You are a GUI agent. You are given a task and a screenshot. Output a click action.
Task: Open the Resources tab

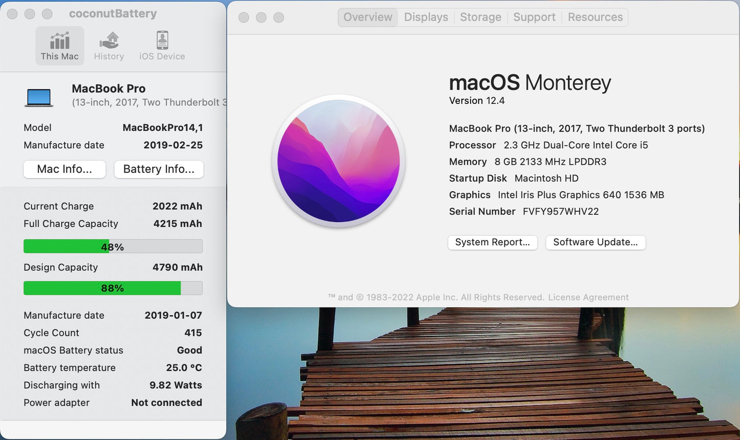(595, 17)
